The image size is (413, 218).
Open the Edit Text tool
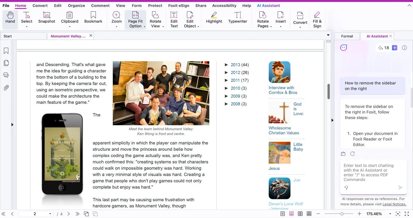(x=174, y=20)
